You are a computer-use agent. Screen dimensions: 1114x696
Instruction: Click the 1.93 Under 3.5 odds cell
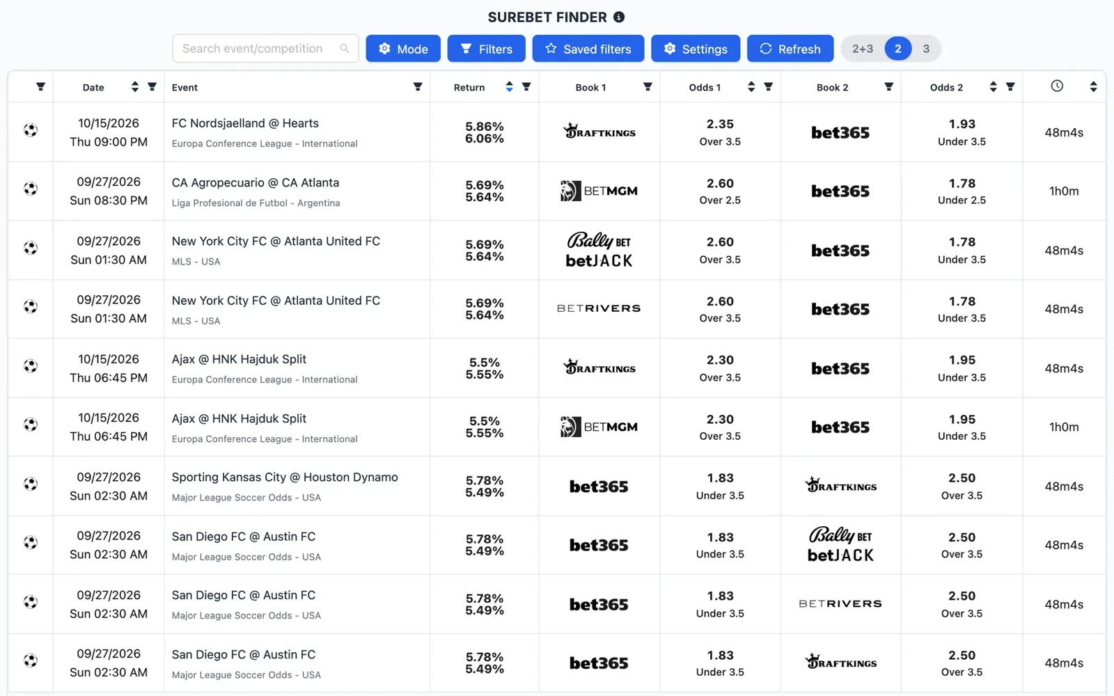962,132
